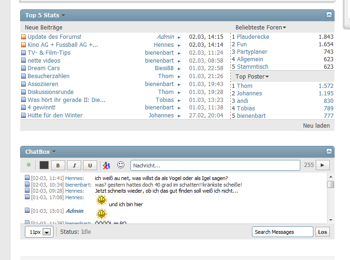The width and height of the screenshot is (350, 260).
Task: Expand the Top Poster dropdown
Action: point(267,77)
